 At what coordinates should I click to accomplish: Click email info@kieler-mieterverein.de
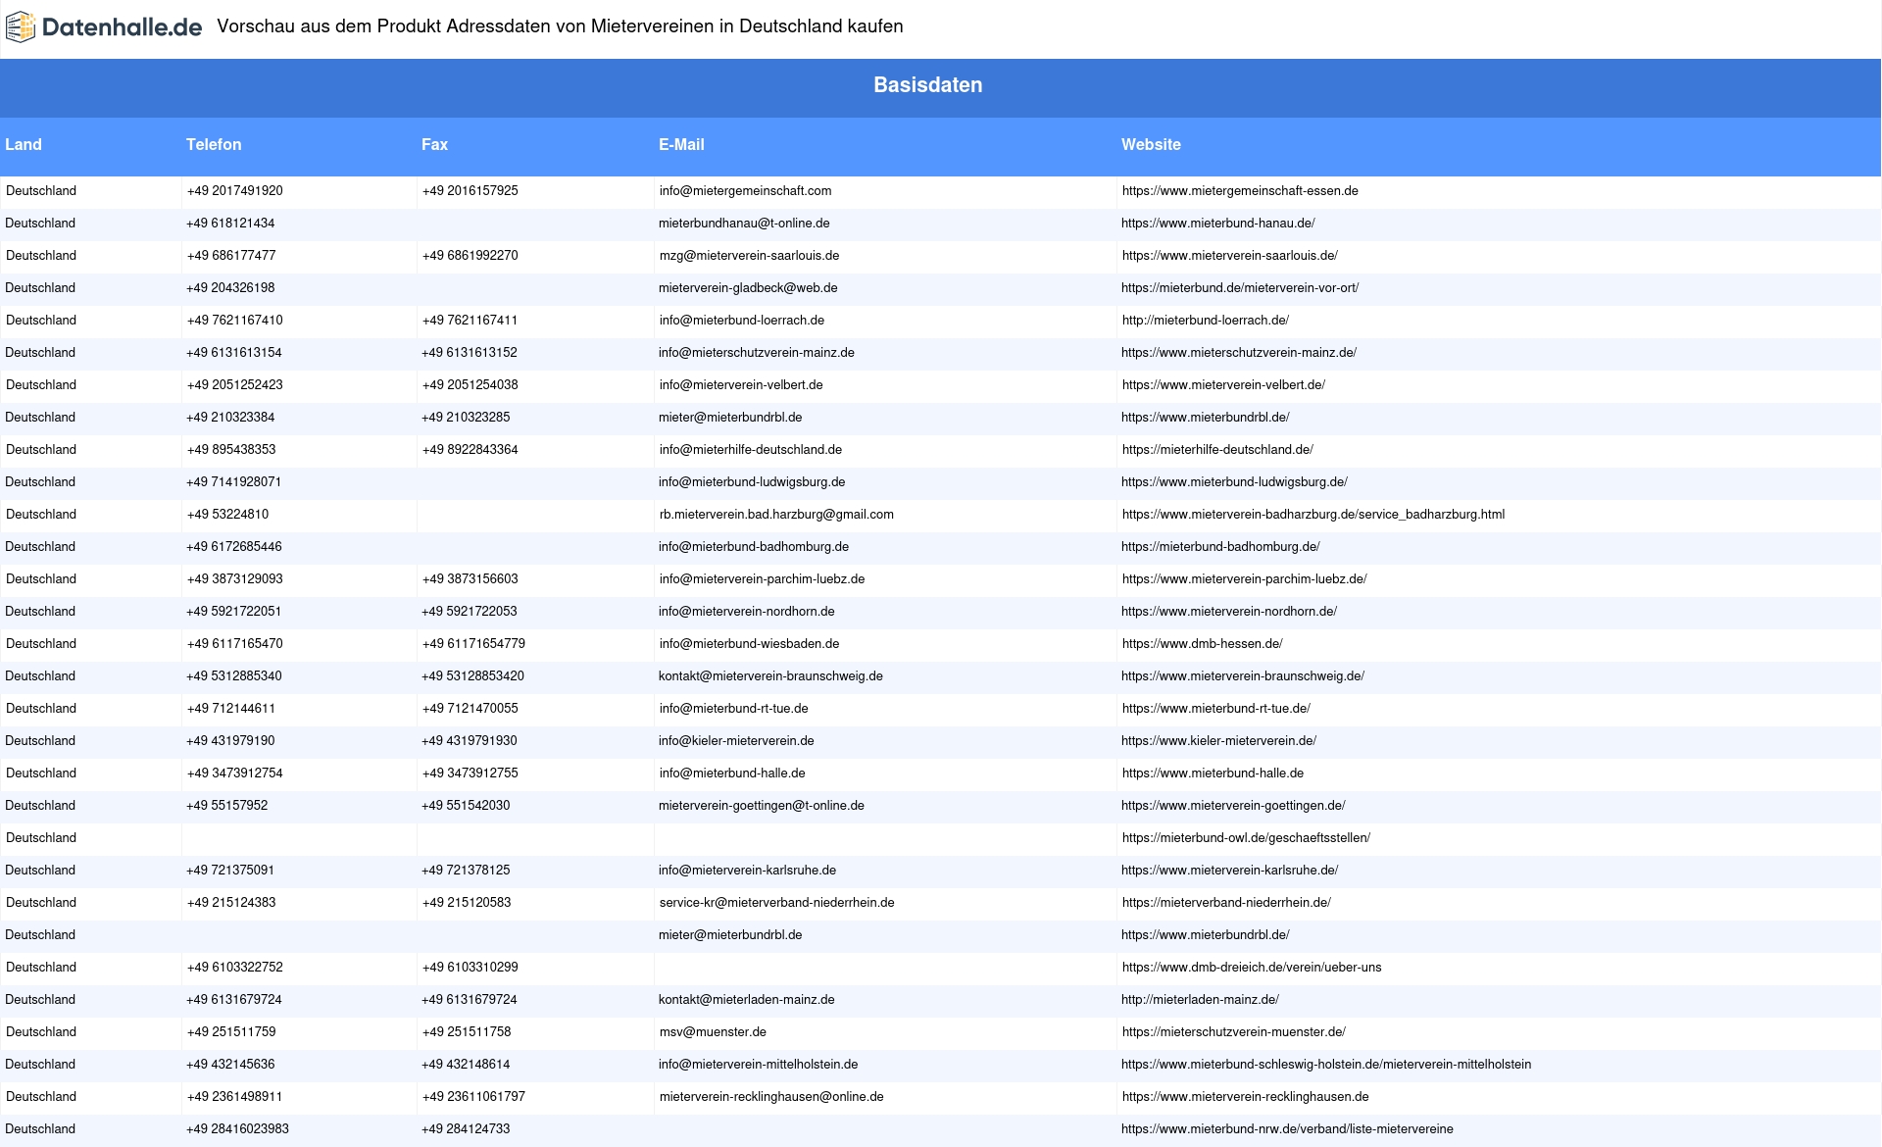coord(736,741)
